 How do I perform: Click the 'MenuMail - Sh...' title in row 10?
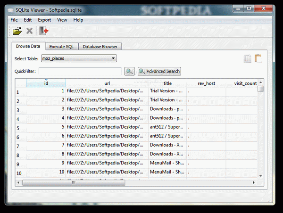point(167,172)
